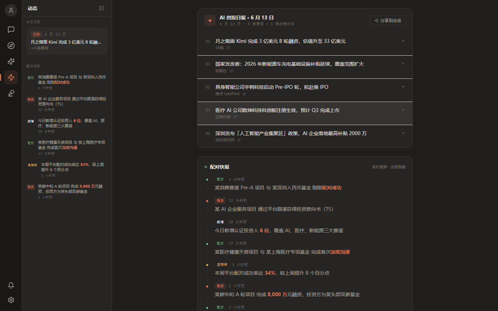498x311 pixels.
Task: Click the 新增 tag at 28 分钟前 in main feed
Action: point(220,222)
